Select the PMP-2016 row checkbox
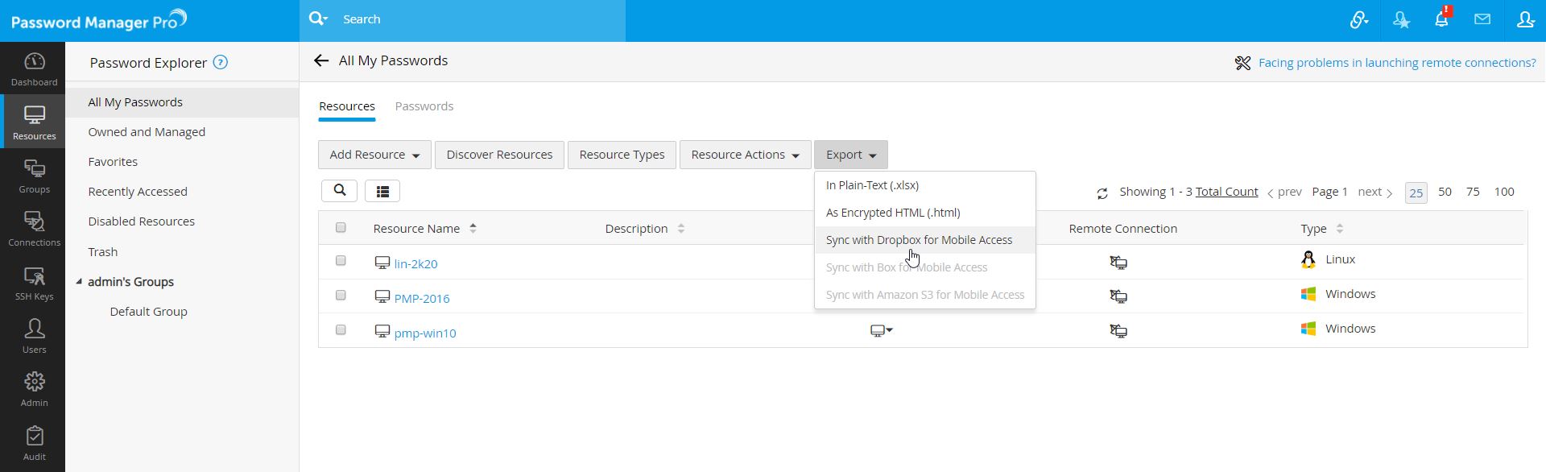The width and height of the screenshot is (1546, 472). [341, 296]
